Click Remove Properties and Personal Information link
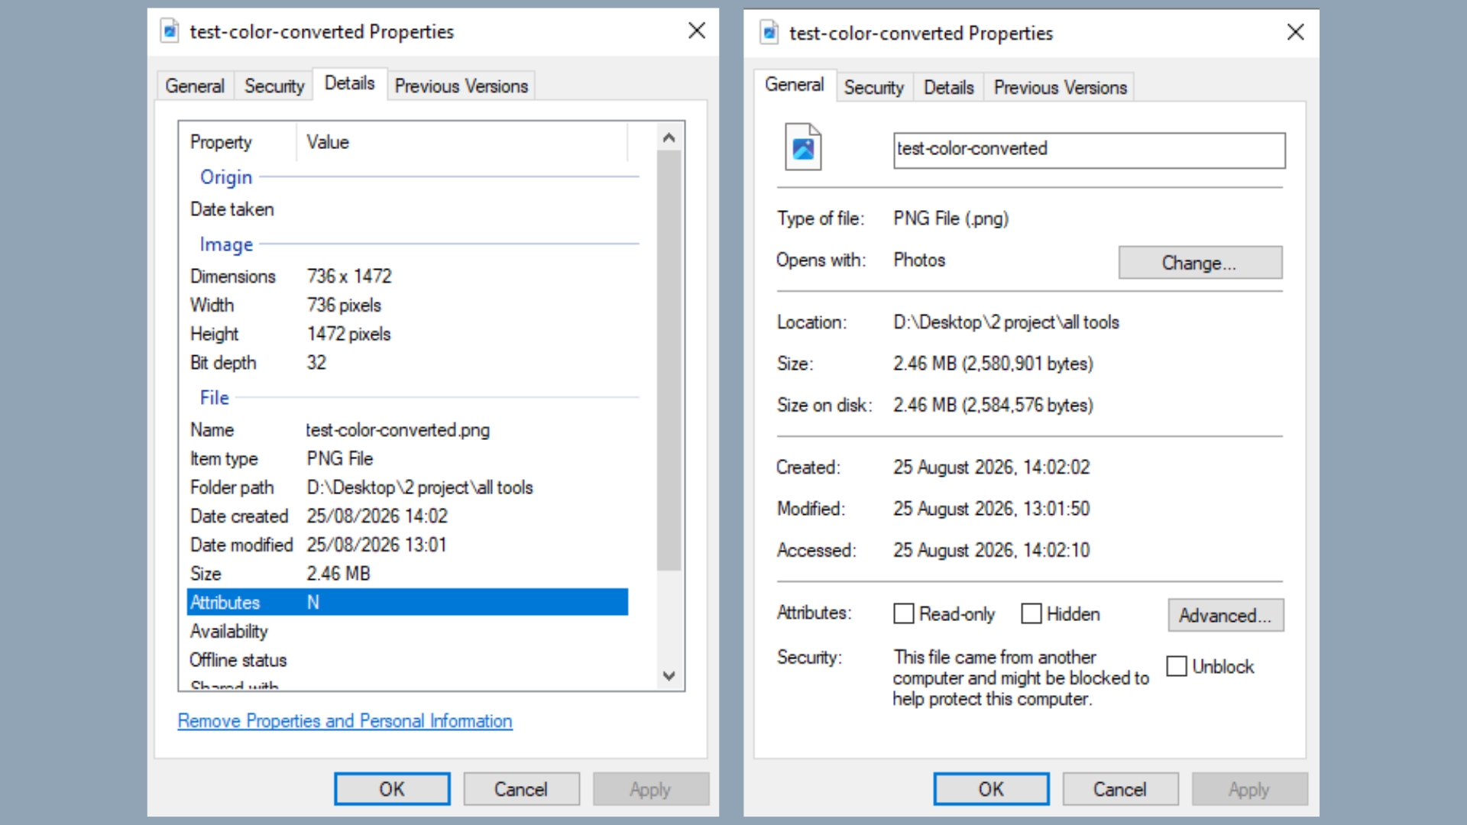Screen dimensions: 1467x825 (345, 721)
